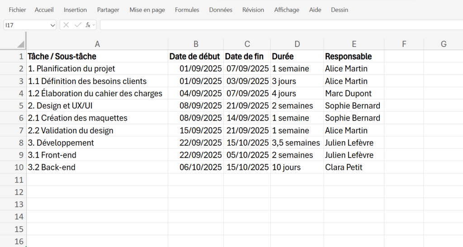Select column F header
This screenshot has width=463, height=247.
[x=404, y=44]
